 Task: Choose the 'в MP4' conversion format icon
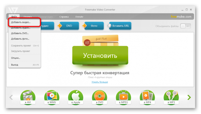pos(147,98)
